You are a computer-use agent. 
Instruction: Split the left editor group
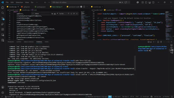tap(84, 7)
